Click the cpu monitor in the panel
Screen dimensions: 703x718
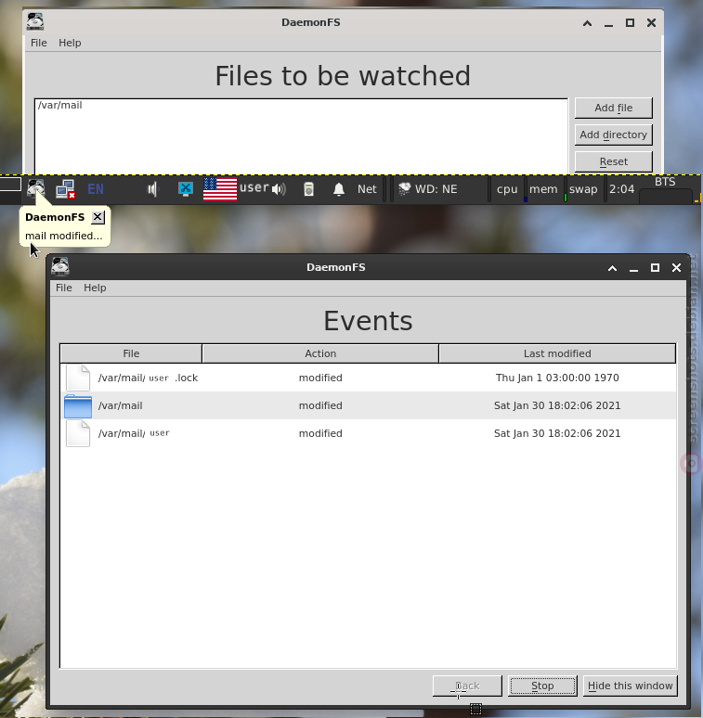pos(507,189)
